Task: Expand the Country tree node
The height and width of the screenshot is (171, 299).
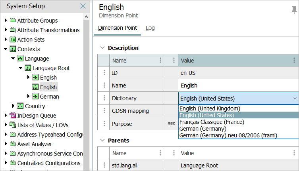Action: point(13,106)
